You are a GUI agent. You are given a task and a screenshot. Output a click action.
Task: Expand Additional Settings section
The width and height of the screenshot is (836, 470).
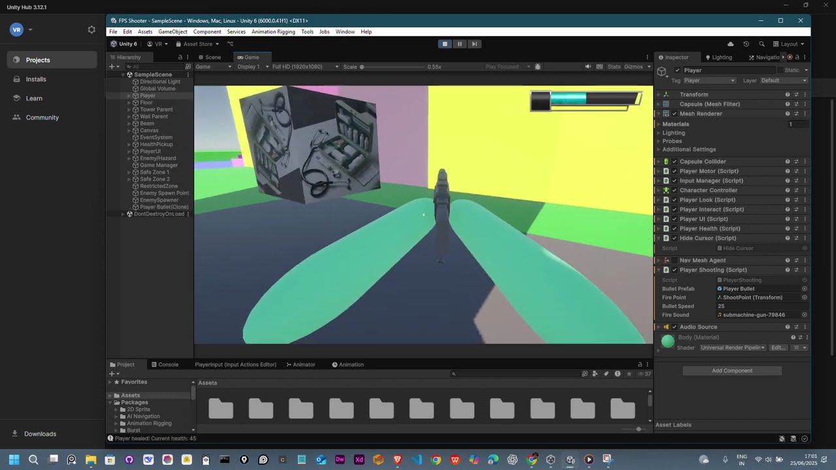point(658,149)
